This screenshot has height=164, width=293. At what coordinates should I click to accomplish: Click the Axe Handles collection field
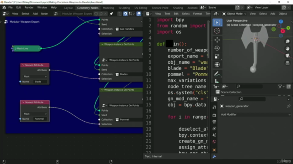(129, 29)
